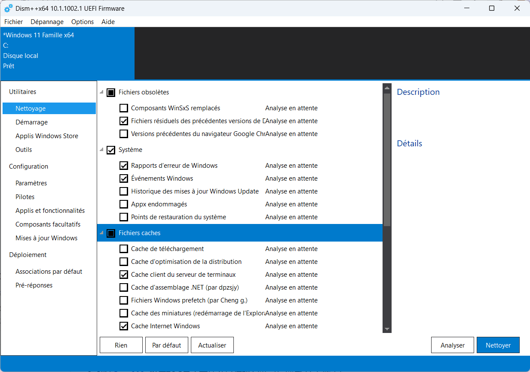Check Cache de téléchargement box
This screenshot has height=372, width=530.
(x=124, y=249)
